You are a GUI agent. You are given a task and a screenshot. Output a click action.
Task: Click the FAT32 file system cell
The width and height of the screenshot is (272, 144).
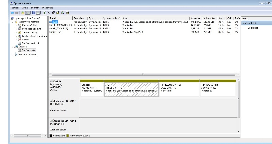point(106,29)
